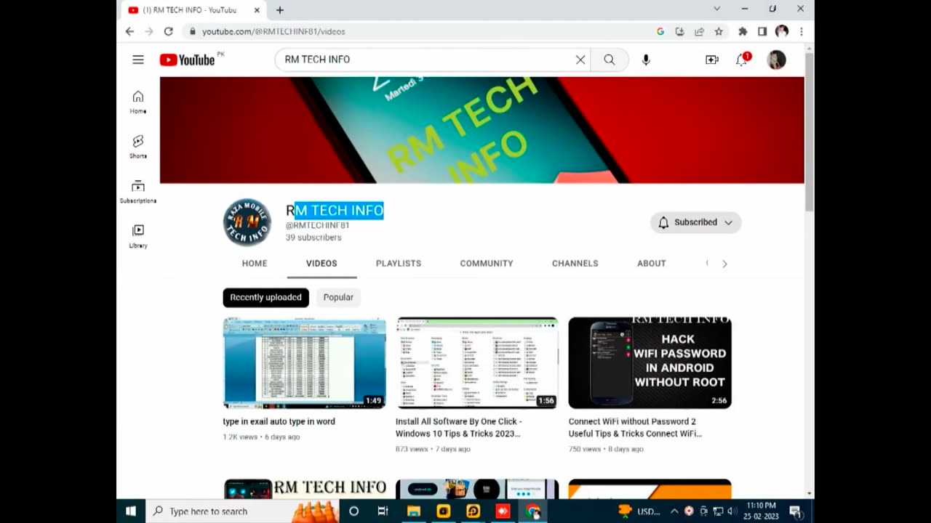931x523 pixels.
Task: Show more channel tabs with right chevron
Action: pos(724,264)
